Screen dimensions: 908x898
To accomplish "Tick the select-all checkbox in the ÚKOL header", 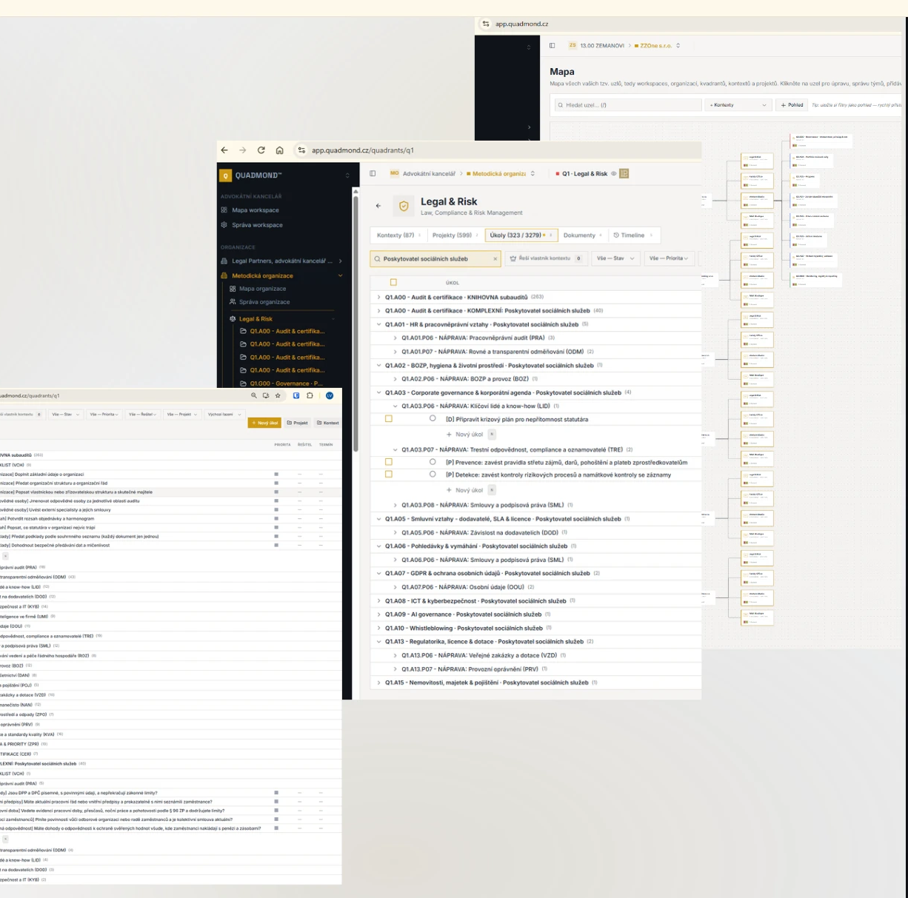I will 393,282.
